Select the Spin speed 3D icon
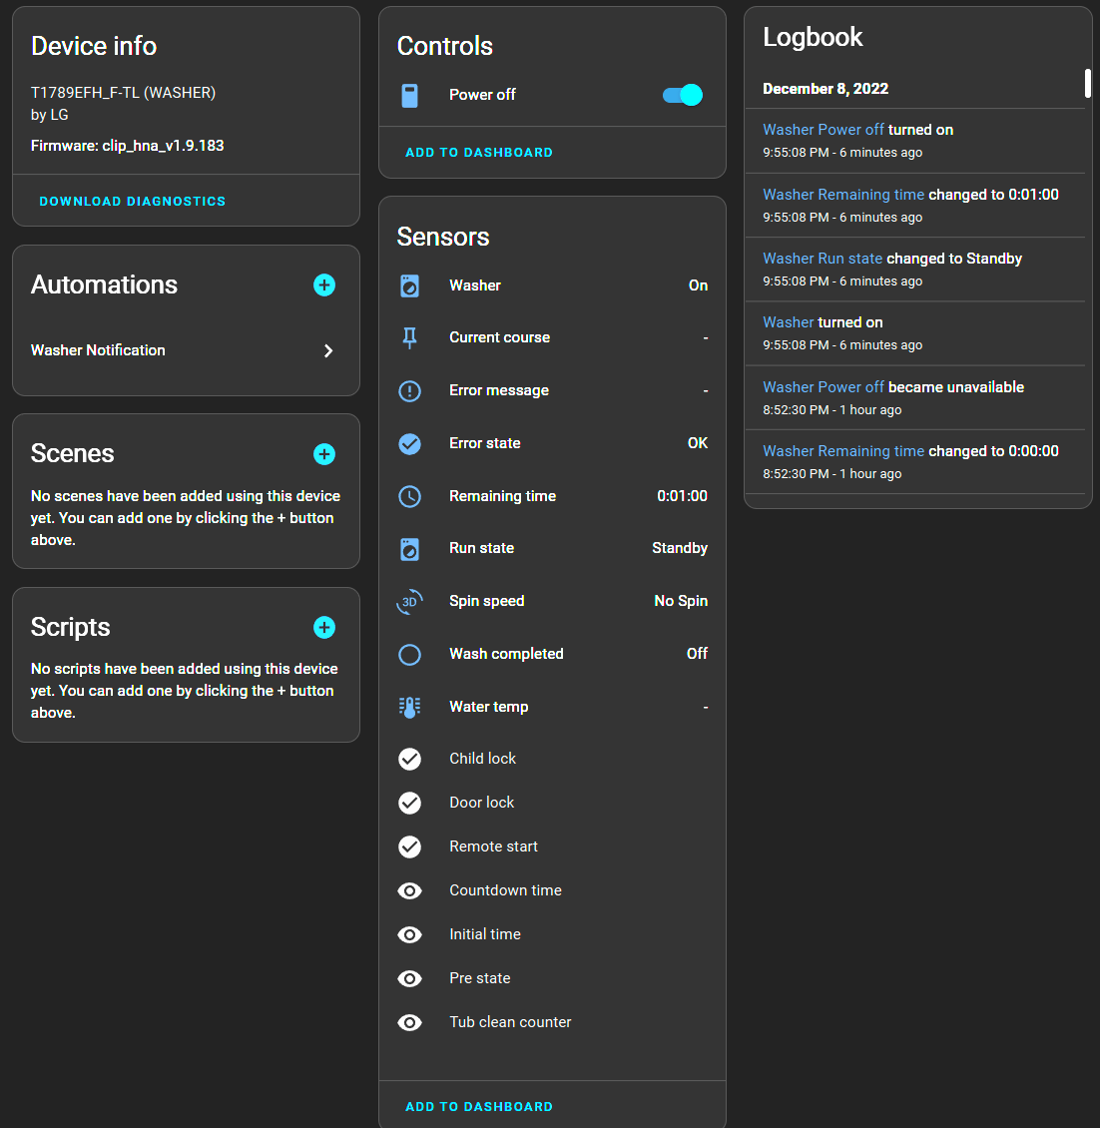The height and width of the screenshot is (1128, 1100). point(409,601)
